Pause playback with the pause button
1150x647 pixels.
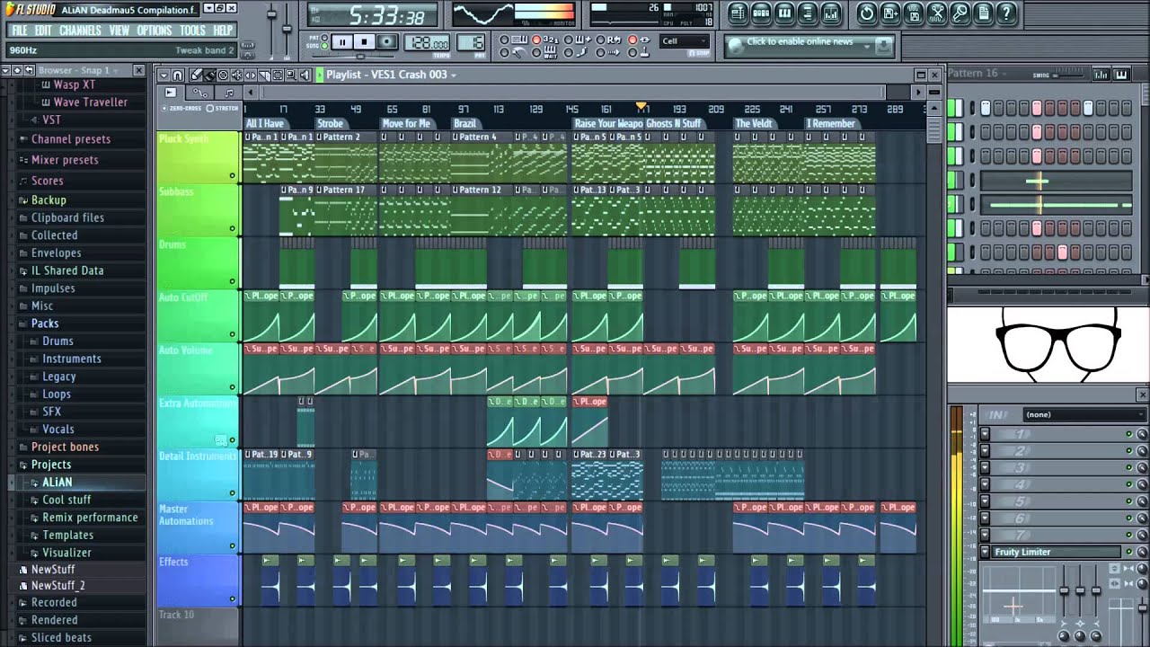click(342, 42)
